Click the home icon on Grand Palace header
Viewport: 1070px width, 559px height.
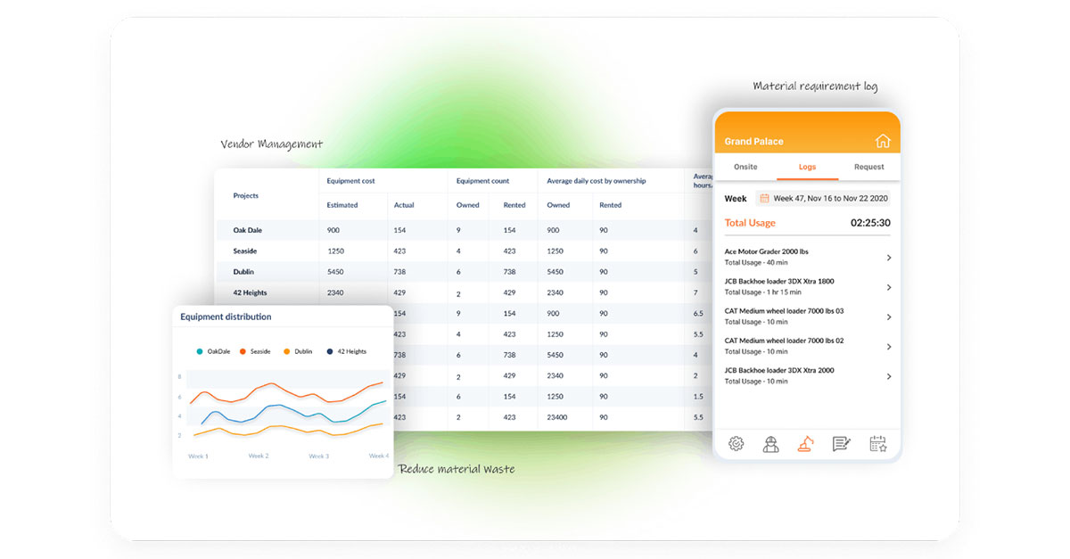click(x=883, y=140)
